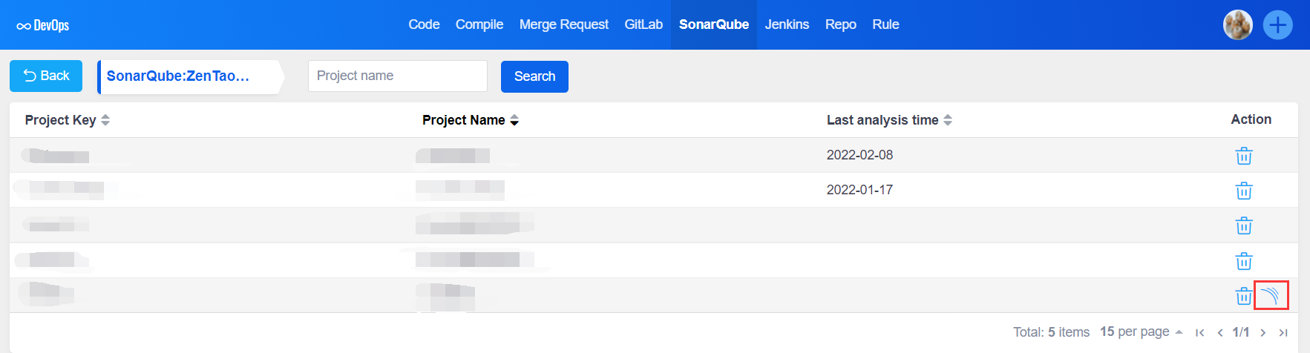Open the user avatar menu

point(1237,25)
